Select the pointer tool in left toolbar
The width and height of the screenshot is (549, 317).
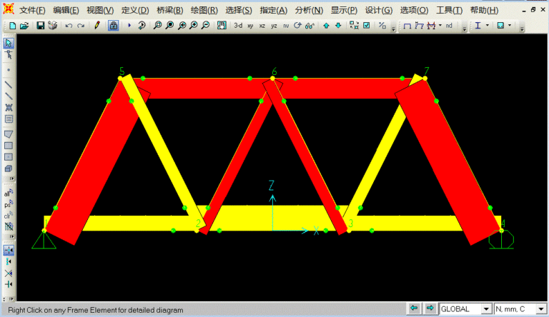point(9,43)
